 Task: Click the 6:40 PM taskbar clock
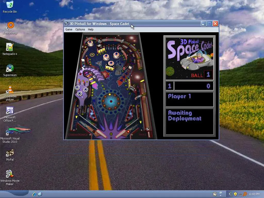coord(254,194)
